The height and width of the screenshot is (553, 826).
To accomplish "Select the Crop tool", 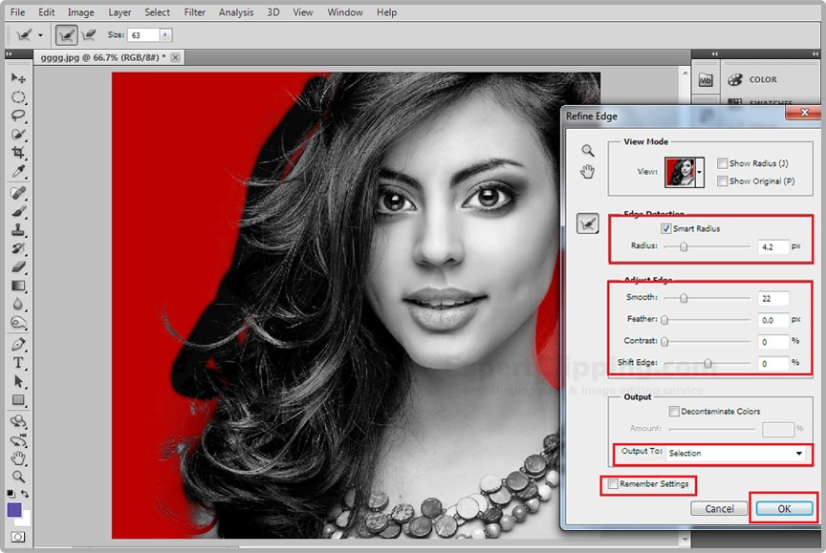I will coord(18,154).
